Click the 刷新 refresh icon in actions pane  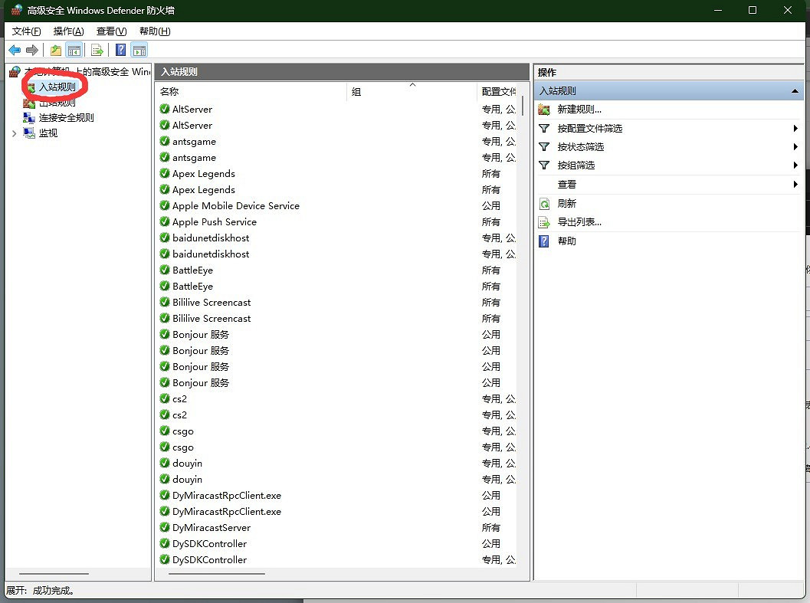[x=544, y=204]
